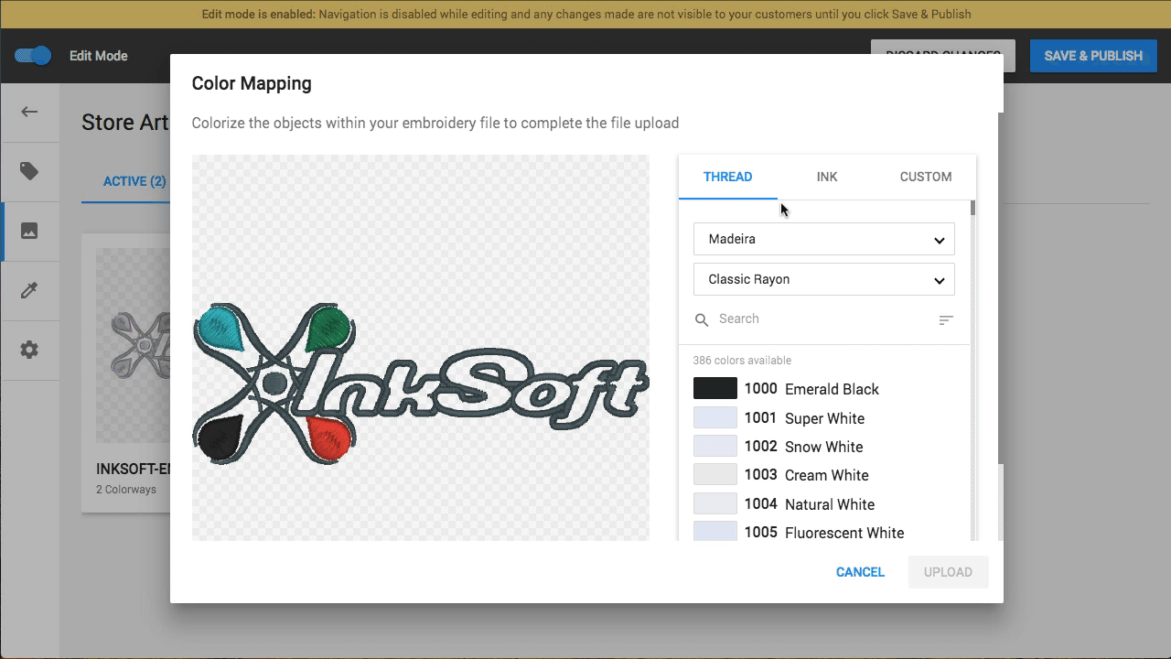The image size is (1171, 659).
Task: Click the Emerald Black color name
Action: pos(832,389)
